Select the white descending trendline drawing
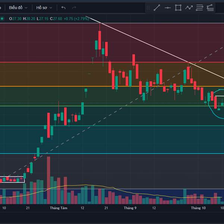The height and width of the screenshot is (224, 224). click(154, 47)
